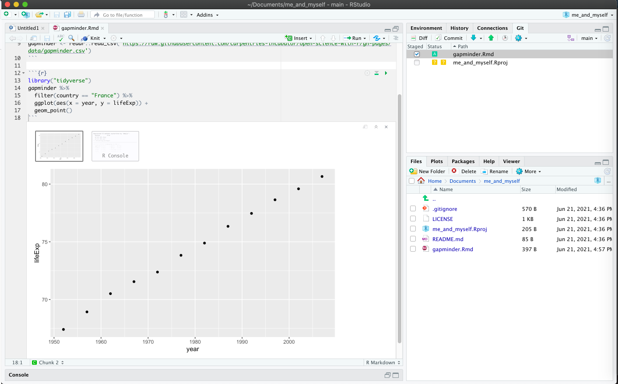
Task: Switch to the Untitled1 tab
Action: 28,28
